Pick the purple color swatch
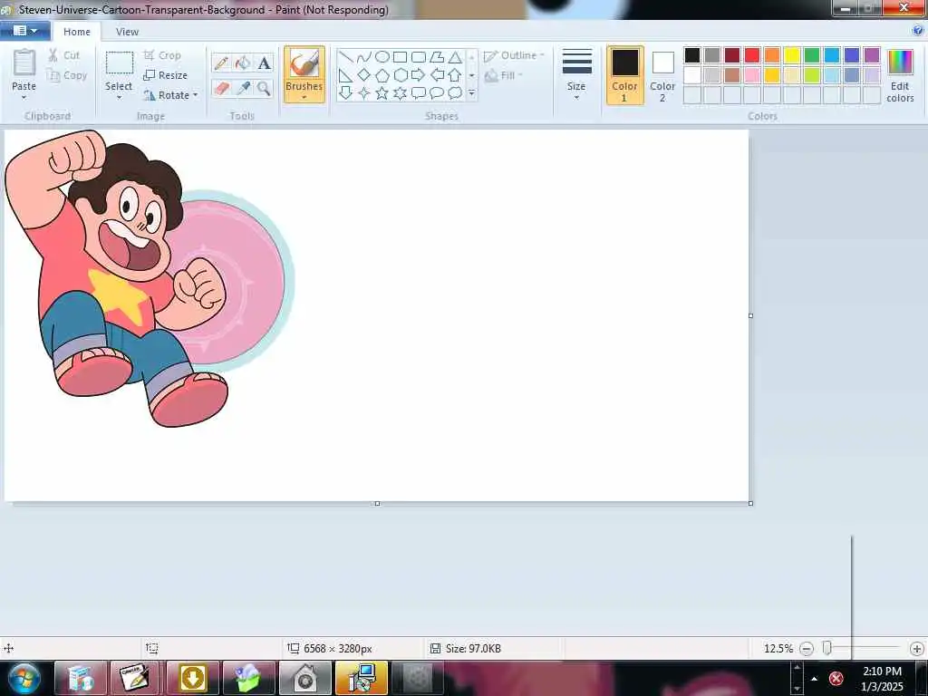 [x=872, y=55]
